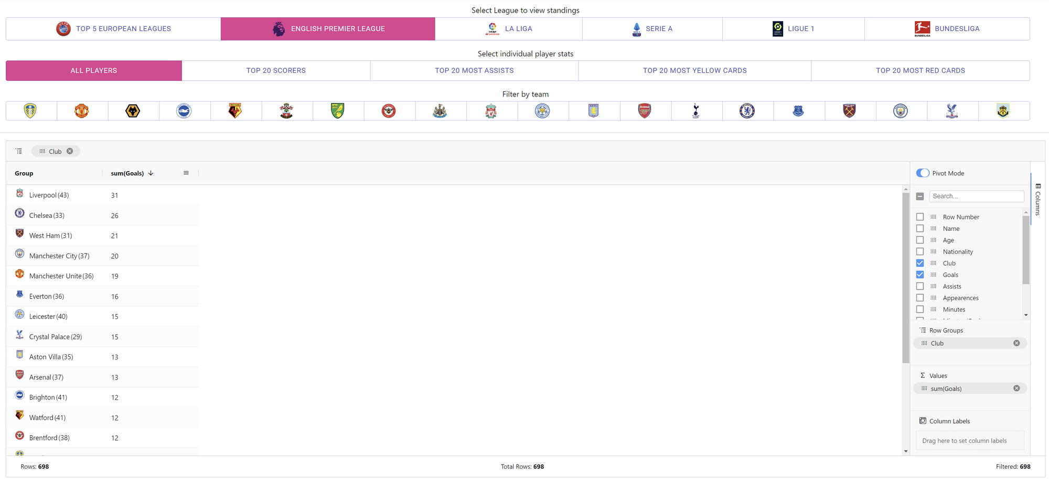
Task: Check the Appearences column checkbox
Action: tap(920, 298)
